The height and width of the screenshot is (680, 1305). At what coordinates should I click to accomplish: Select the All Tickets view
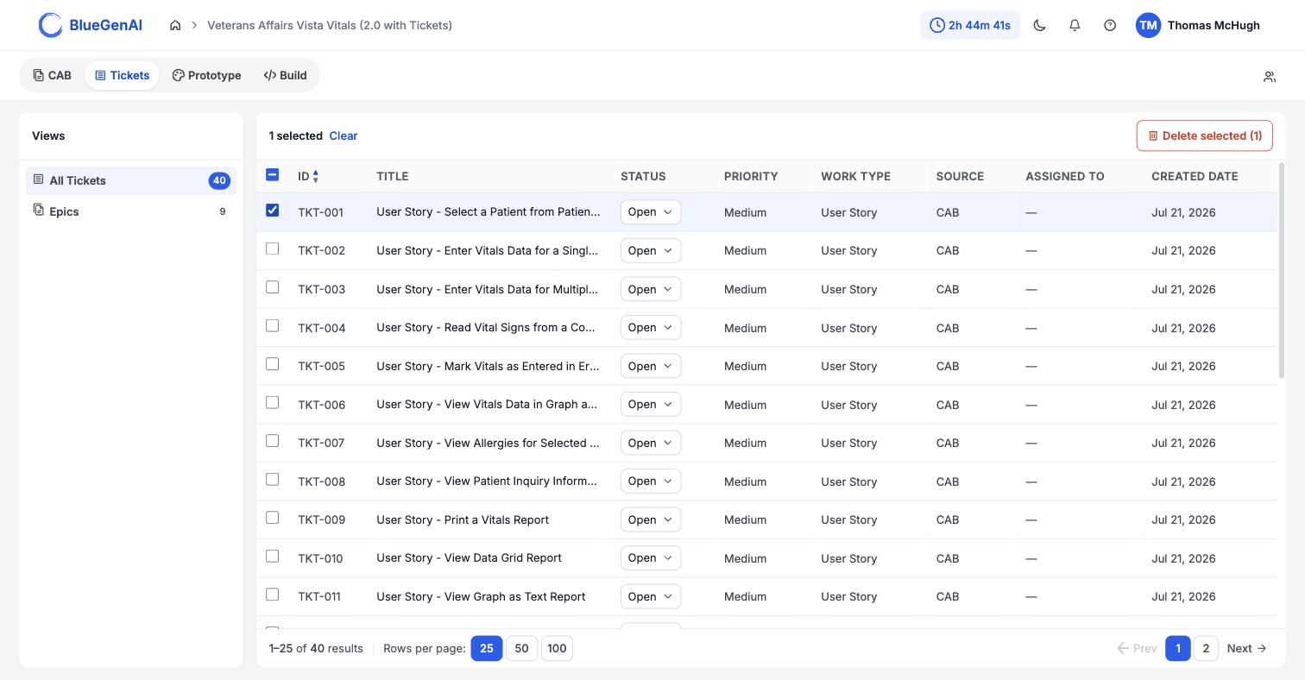tap(131, 180)
